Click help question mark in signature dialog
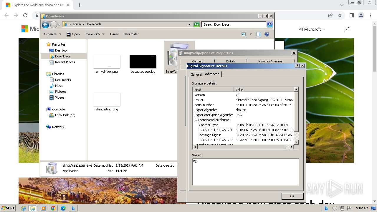Screen dimensions: 377x212 297,66
